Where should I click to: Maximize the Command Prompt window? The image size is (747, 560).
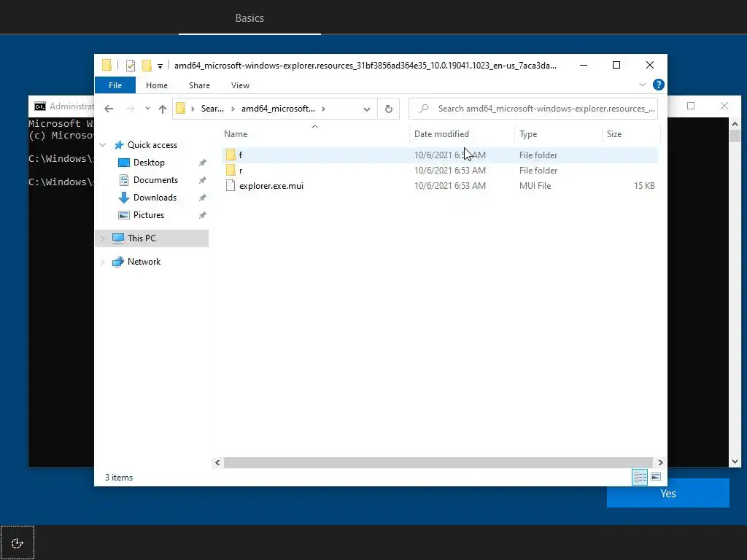click(691, 106)
